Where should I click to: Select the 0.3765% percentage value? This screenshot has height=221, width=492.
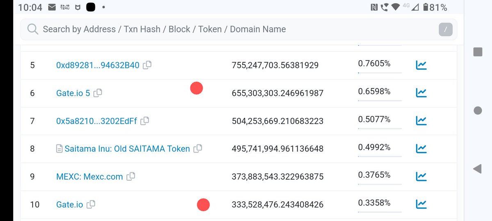tap(374, 175)
